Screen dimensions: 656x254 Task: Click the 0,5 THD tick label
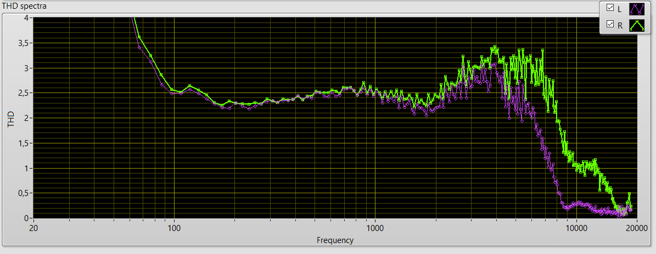[23, 193]
